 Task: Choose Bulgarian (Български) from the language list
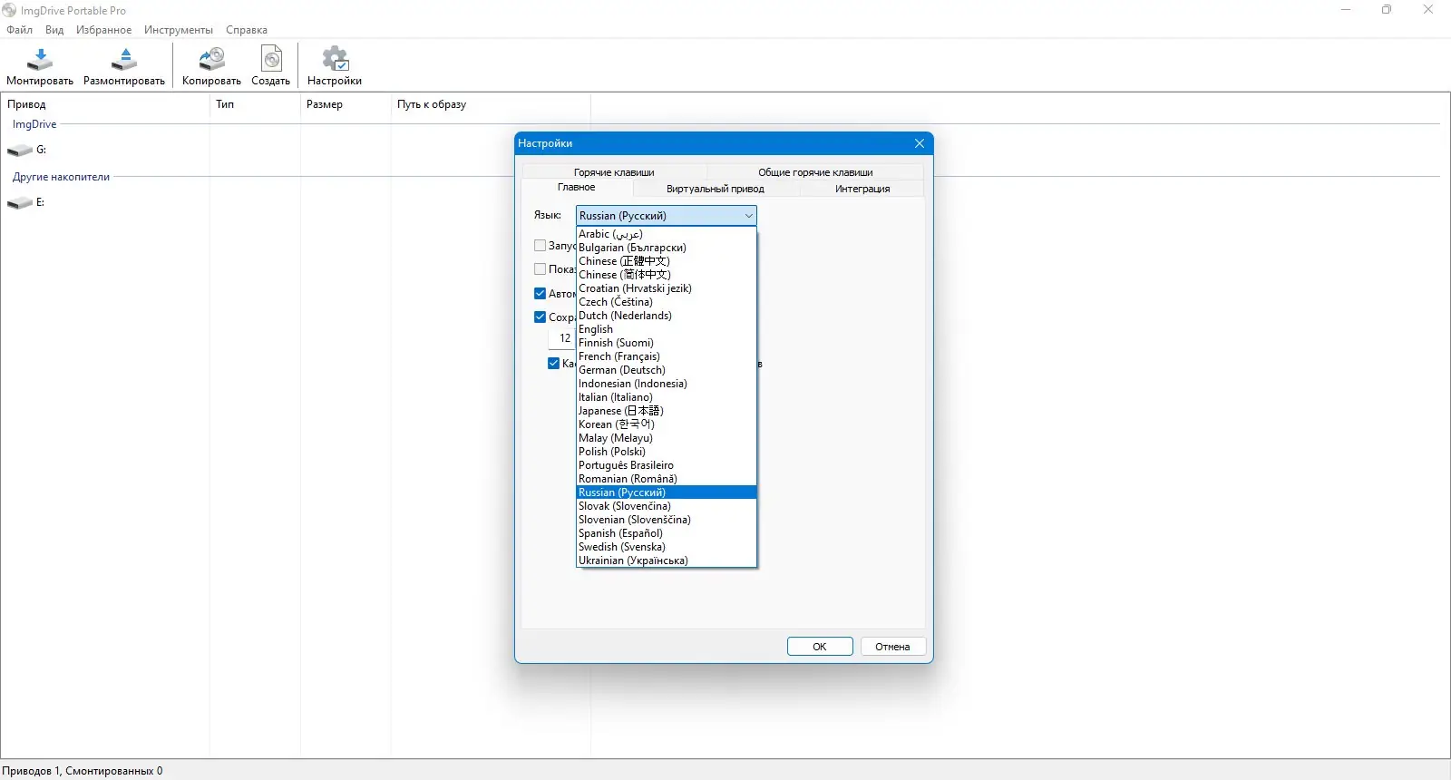[667, 248]
